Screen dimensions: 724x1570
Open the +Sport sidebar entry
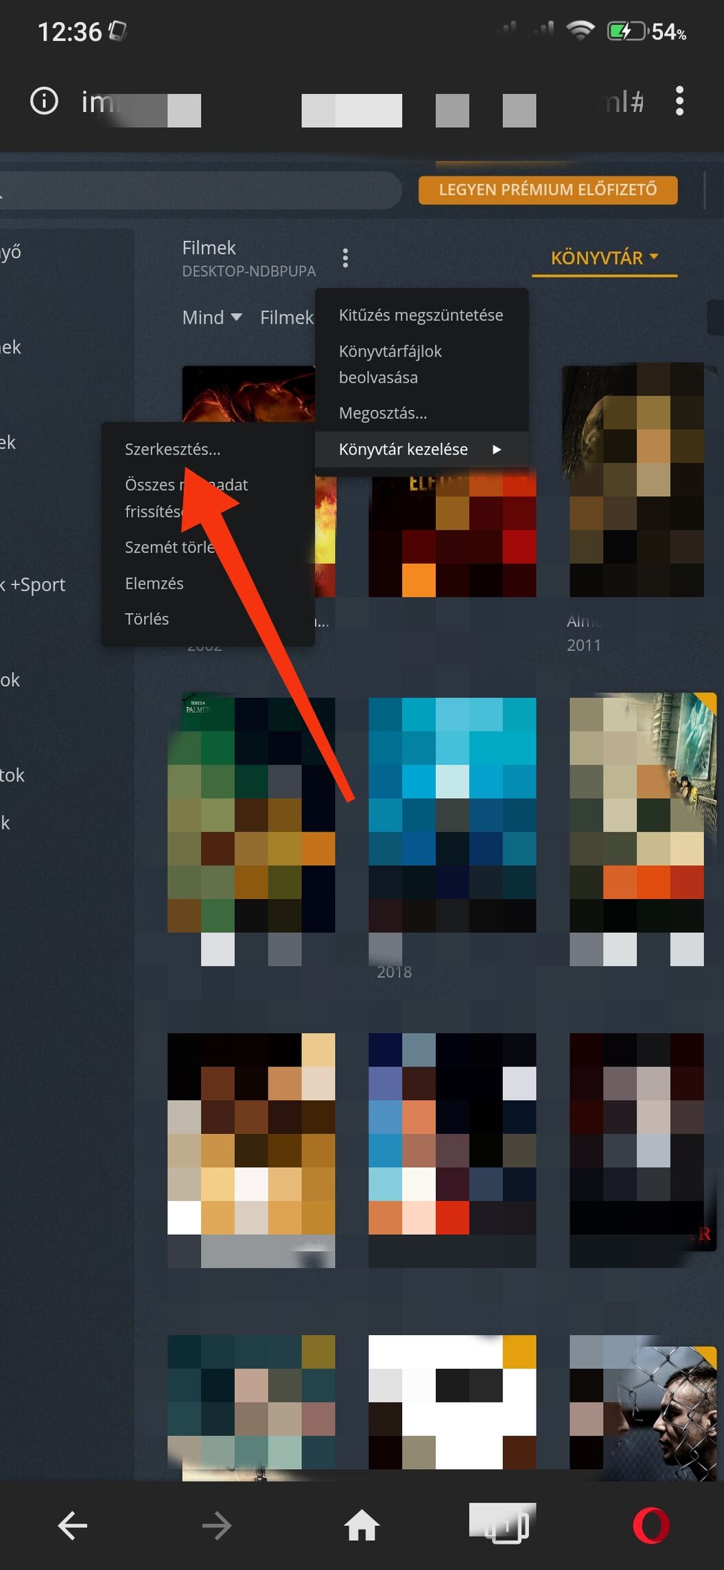33,584
